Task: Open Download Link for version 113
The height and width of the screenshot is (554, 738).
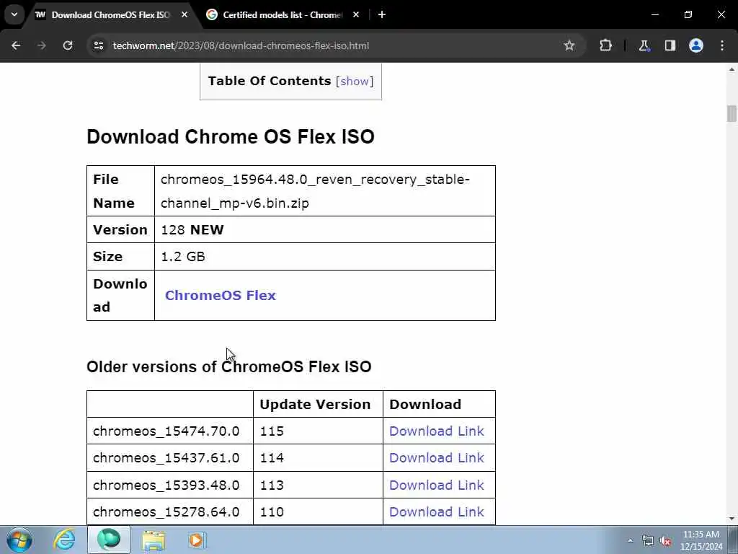Action: click(x=436, y=485)
